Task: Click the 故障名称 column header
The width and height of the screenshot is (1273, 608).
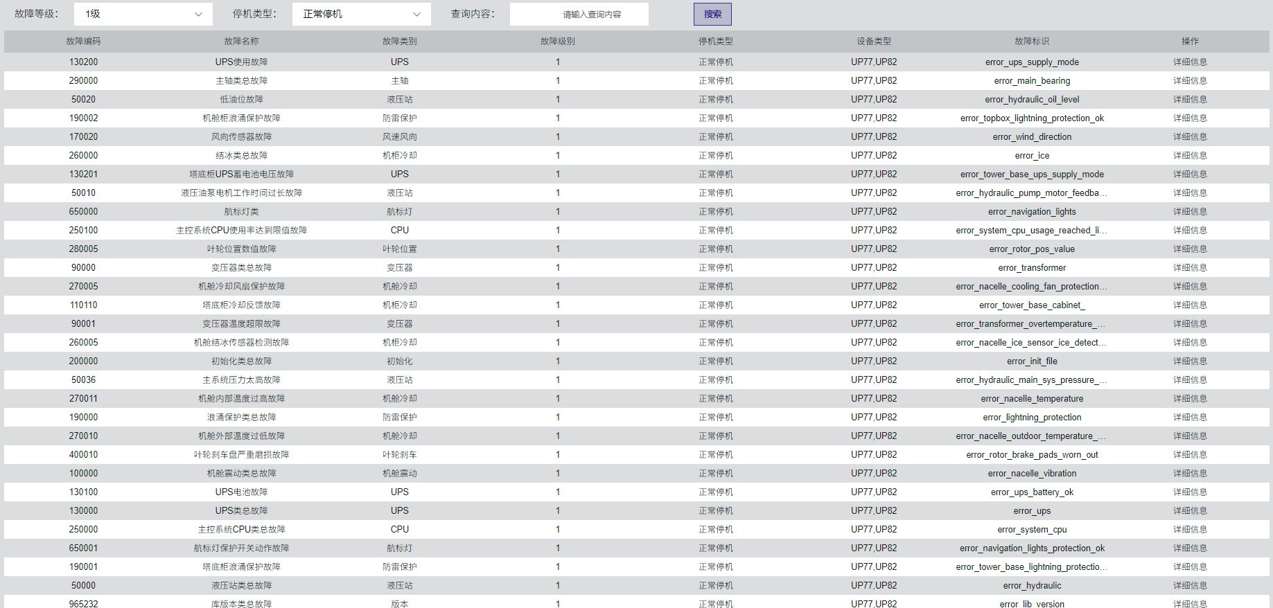Action: pos(241,42)
